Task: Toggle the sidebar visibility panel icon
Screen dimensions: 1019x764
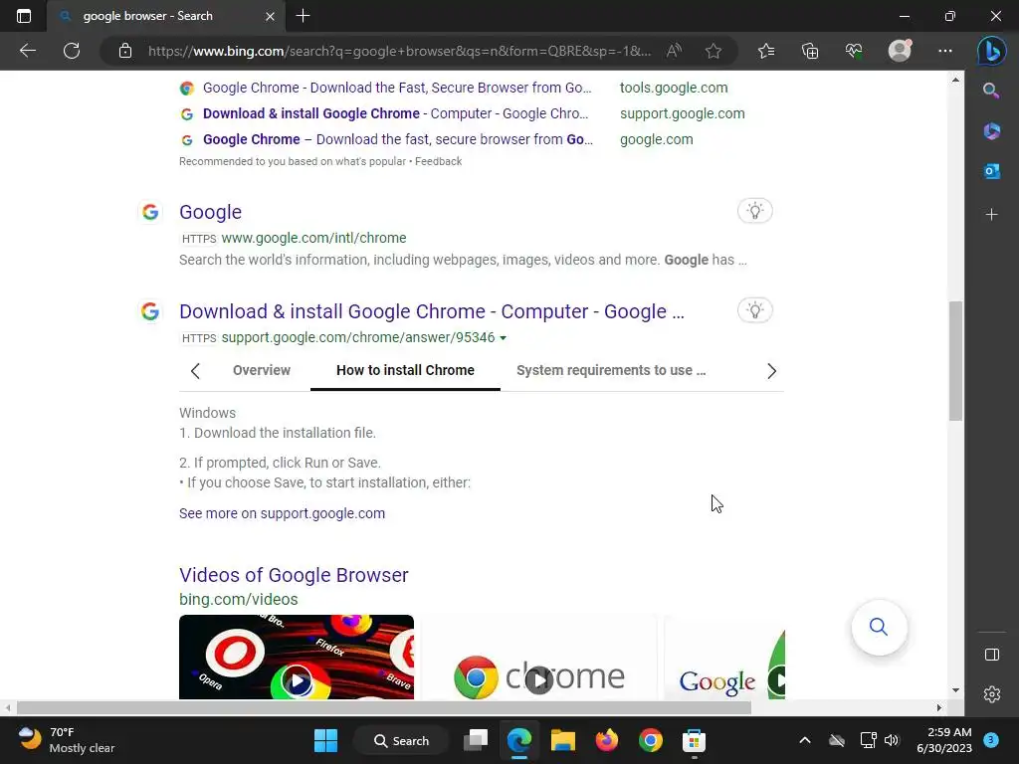Action: pos(992,655)
